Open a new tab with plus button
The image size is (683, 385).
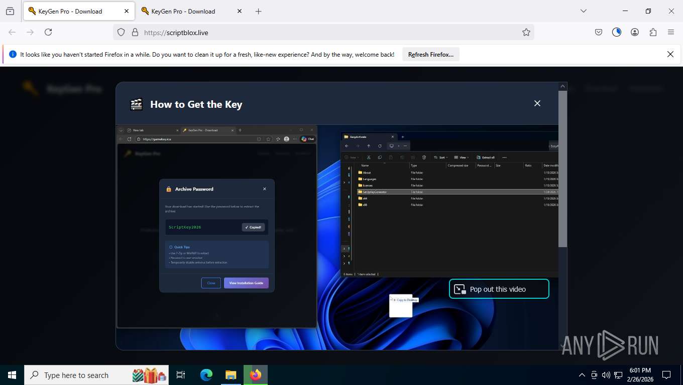(x=258, y=11)
